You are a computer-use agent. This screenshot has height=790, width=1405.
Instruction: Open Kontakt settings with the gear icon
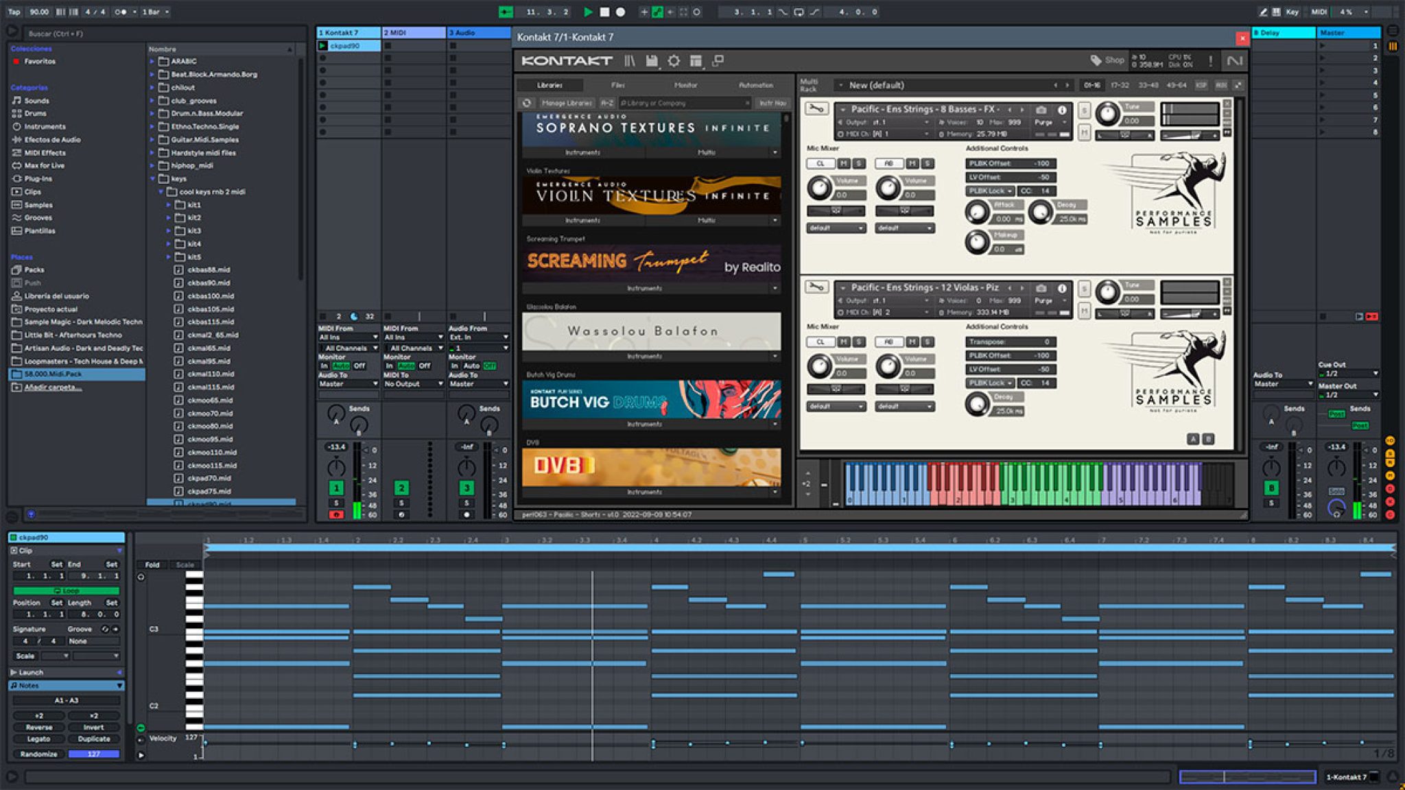pos(674,60)
